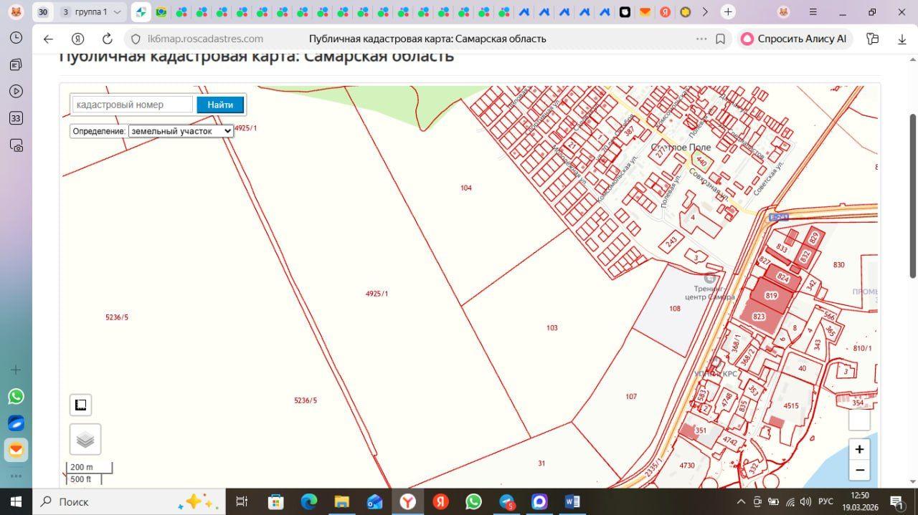
Task: Zoom in with the plus button
Action: tap(859, 450)
